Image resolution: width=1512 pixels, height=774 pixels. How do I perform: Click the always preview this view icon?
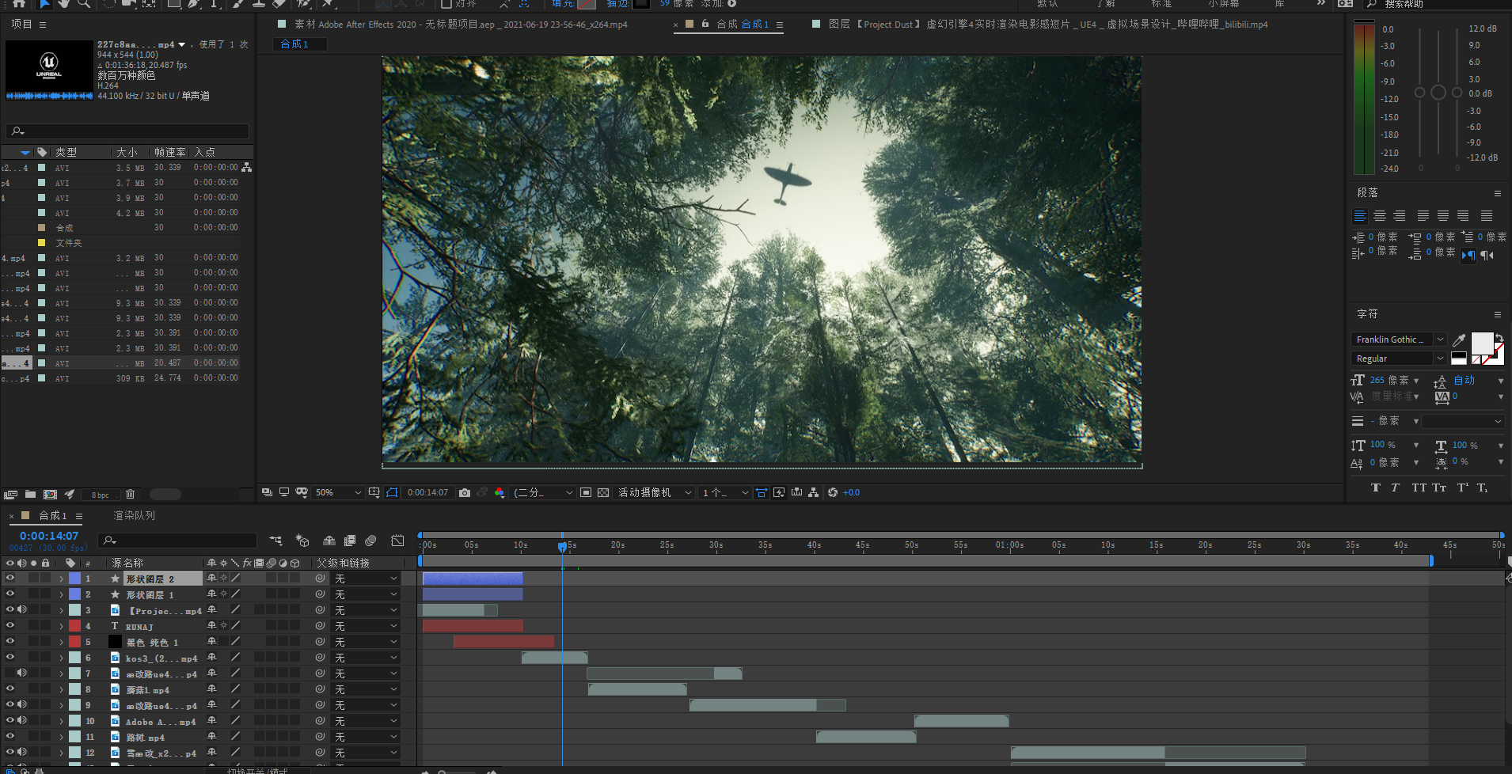pyautogui.click(x=268, y=492)
